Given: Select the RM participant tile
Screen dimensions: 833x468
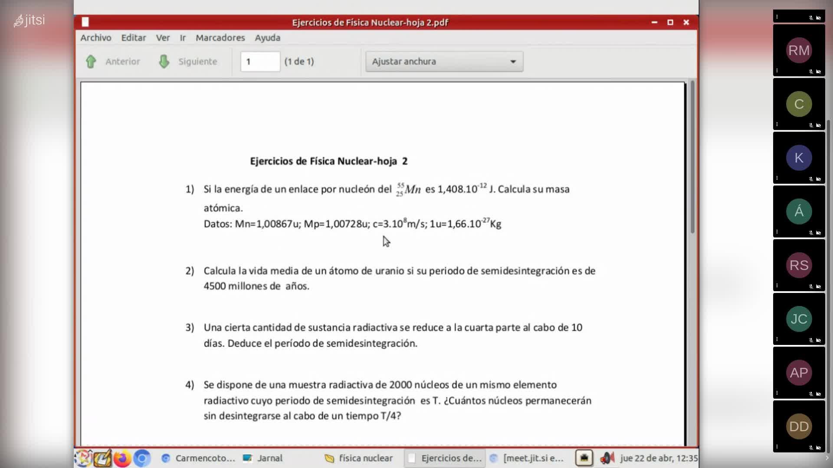Looking at the screenshot, I should 799,50.
